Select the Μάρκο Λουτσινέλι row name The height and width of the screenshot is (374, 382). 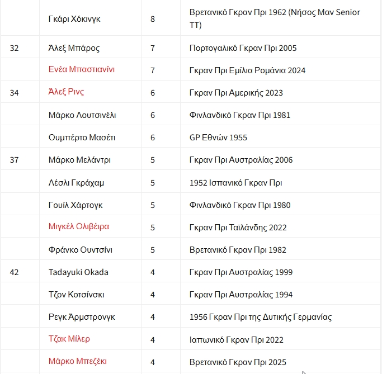pyautogui.click(x=82, y=115)
